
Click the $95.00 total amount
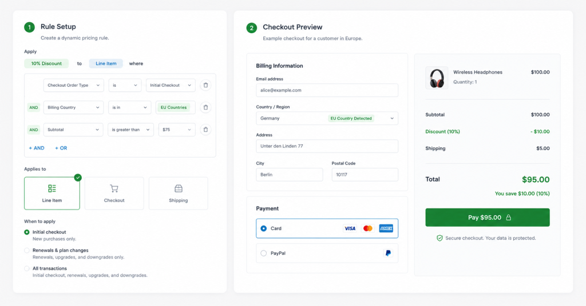click(x=536, y=180)
